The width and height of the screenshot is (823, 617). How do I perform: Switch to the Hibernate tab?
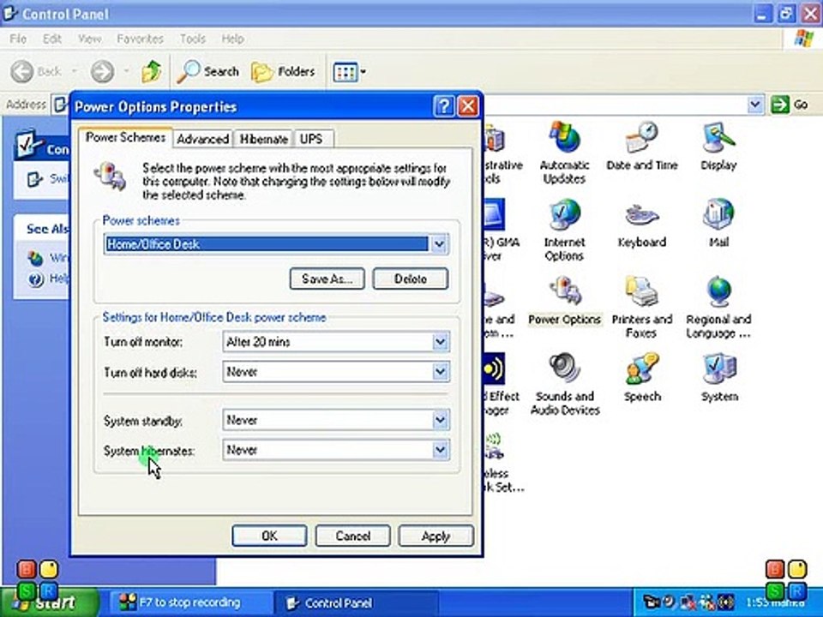pos(263,139)
